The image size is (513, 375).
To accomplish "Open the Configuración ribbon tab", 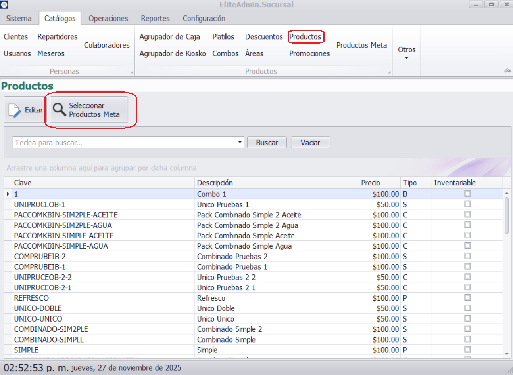I will (x=204, y=18).
